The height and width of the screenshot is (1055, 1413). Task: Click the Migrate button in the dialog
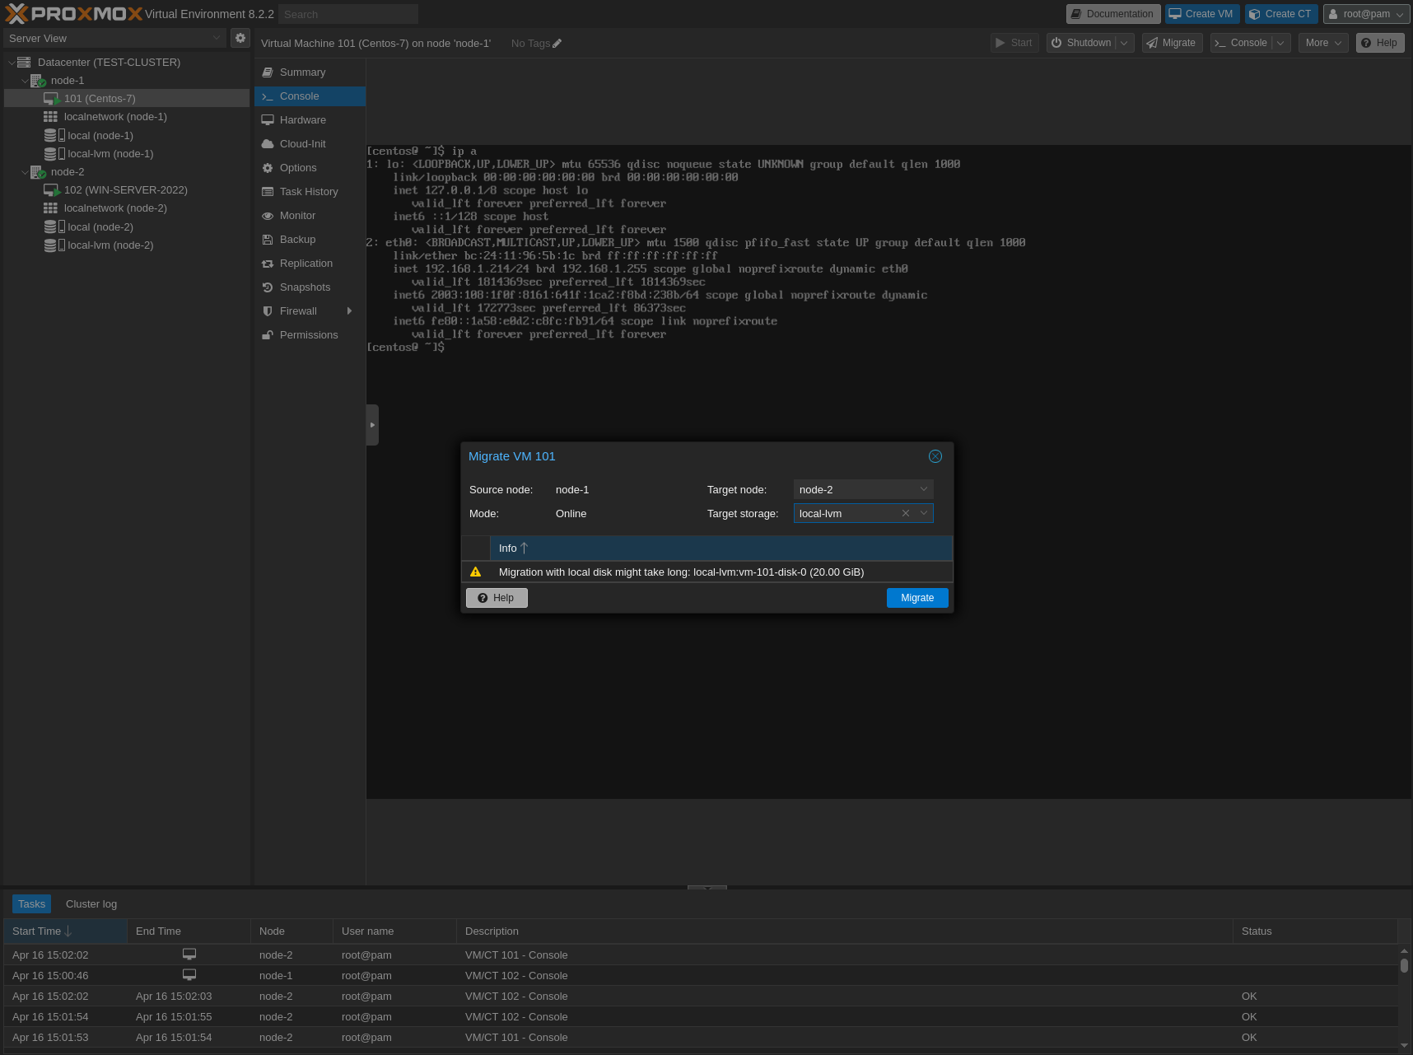[916, 597]
